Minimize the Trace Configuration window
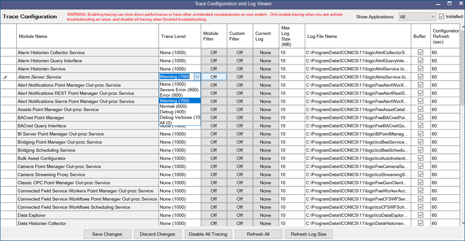Viewport: 465px width, 241px height. coord(438,4)
